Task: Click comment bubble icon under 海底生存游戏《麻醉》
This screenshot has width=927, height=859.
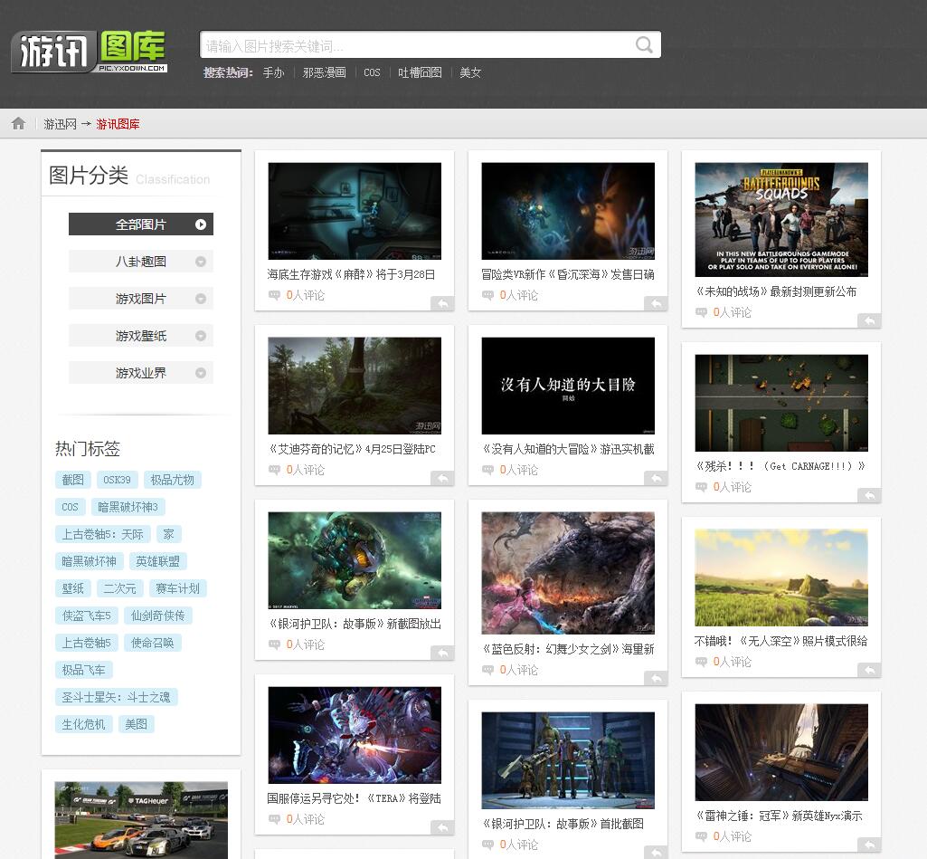Action: coord(274,294)
